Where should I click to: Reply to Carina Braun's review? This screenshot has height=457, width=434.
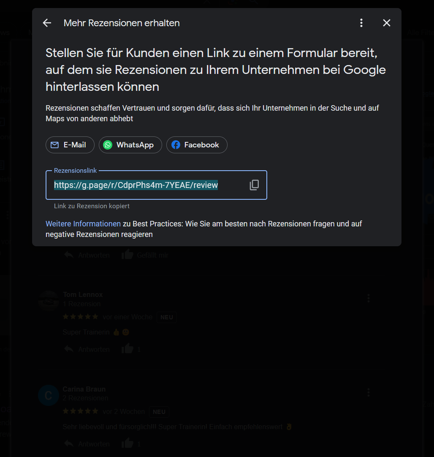87,443
